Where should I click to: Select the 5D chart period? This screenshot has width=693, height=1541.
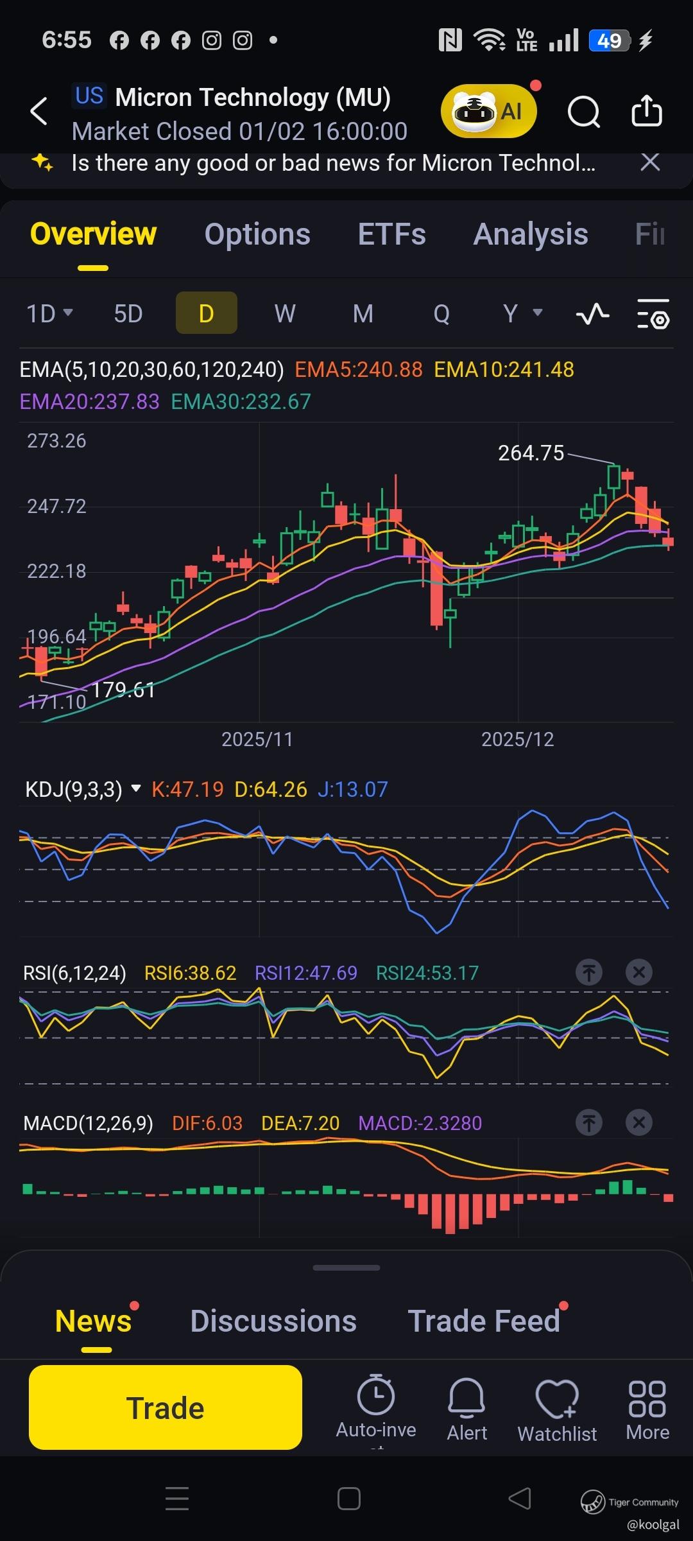(128, 313)
